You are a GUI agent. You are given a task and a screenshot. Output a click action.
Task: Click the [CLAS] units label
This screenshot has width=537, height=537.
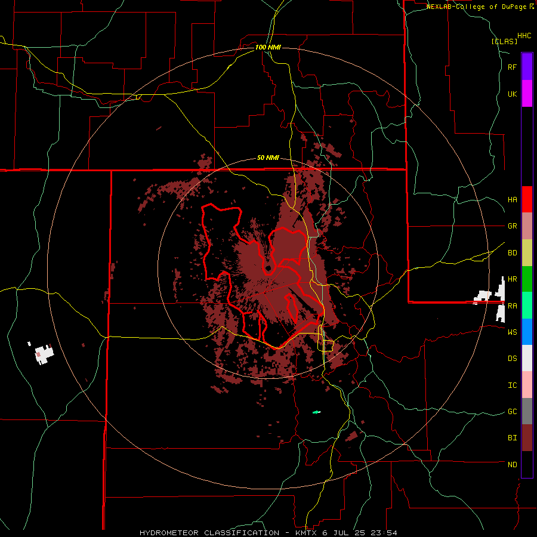coord(504,41)
